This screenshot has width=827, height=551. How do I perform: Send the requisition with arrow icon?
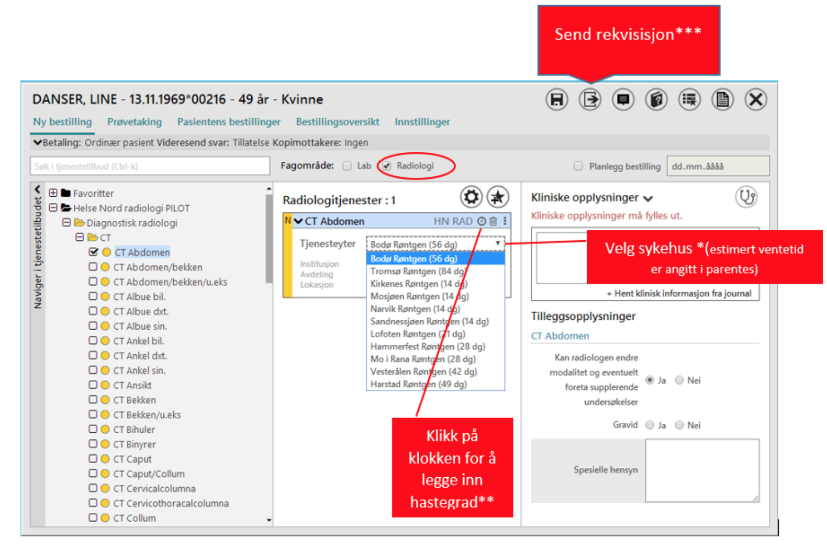coord(590,99)
